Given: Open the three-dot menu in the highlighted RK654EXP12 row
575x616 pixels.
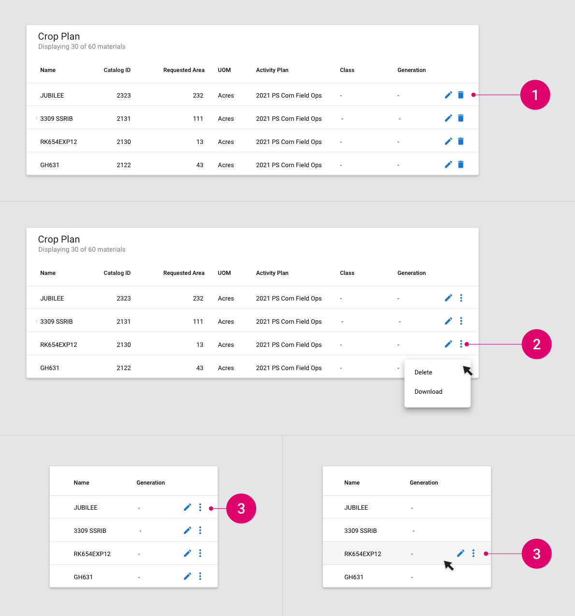Looking at the screenshot, I should [473, 553].
